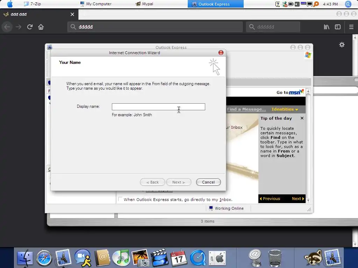
Task: Open the Trash in the dock
Action: click(x=275, y=258)
